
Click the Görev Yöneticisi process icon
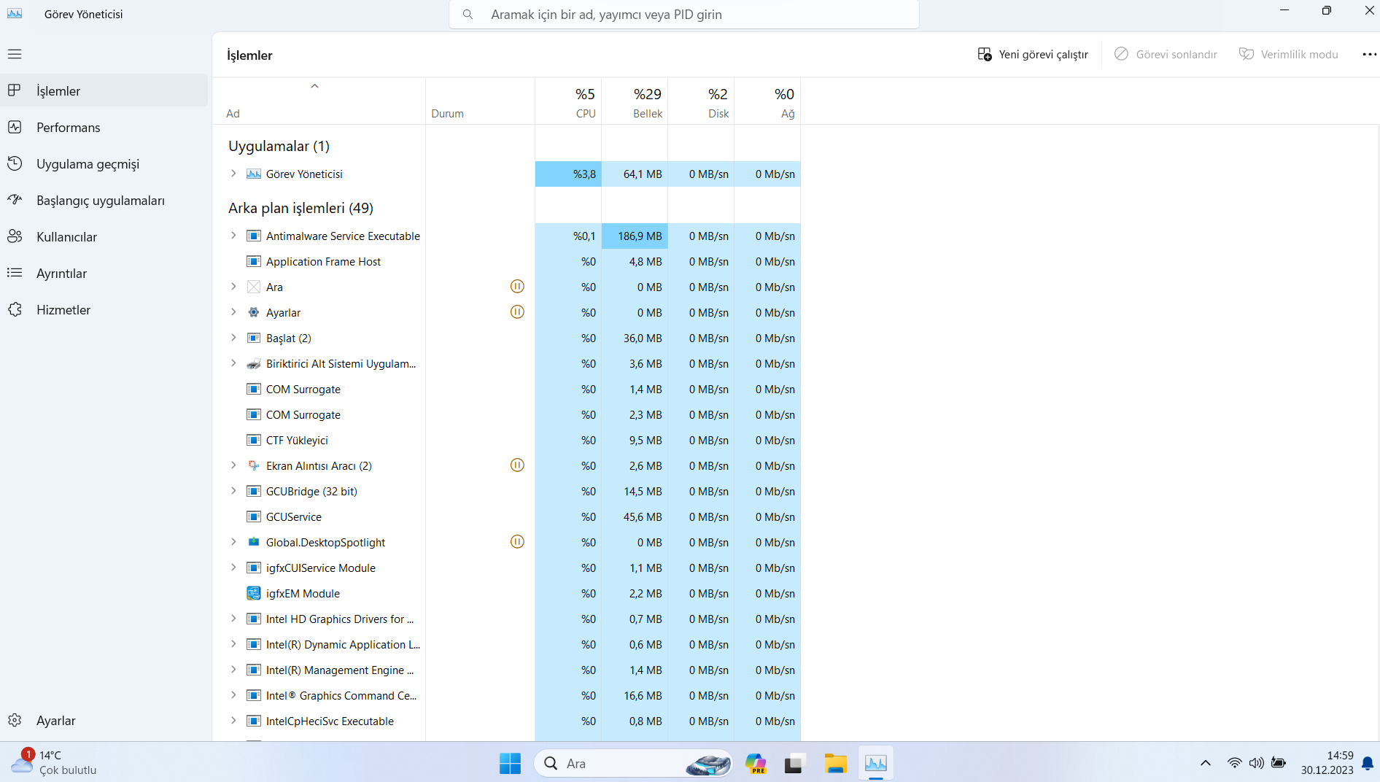(x=254, y=174)
